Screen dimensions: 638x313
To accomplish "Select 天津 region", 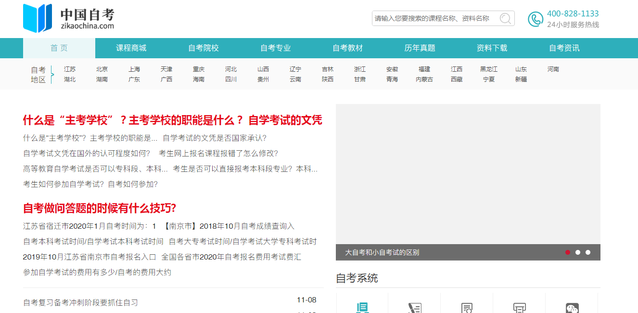I will [166, 69].
